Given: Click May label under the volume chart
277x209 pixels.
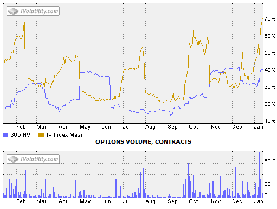Looking at the screenshot, I should pos(85,201).
